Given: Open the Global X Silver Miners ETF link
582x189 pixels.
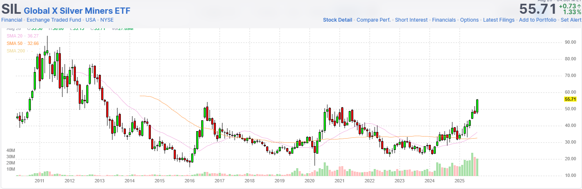Looking at the screenshot, I should 77,11.
